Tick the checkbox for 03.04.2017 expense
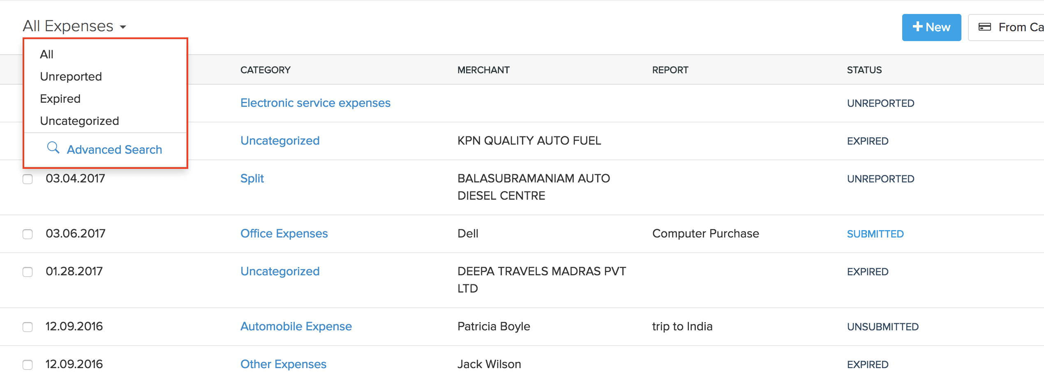This screenshot has width=1044, height=378. click(28, 179)
